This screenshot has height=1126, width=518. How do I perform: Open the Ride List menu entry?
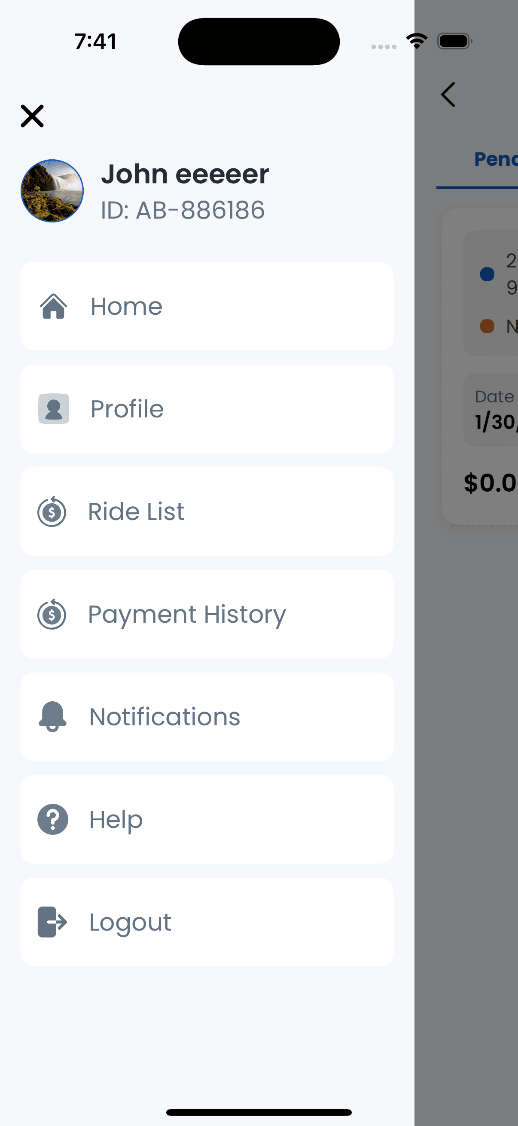[x=207, y=511]
